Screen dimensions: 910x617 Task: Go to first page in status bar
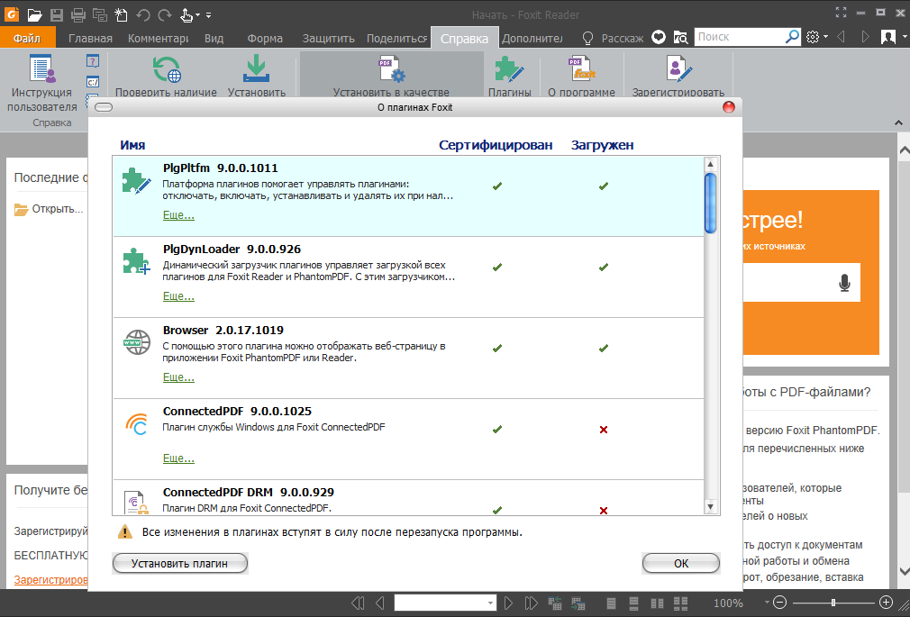point(358,603)
